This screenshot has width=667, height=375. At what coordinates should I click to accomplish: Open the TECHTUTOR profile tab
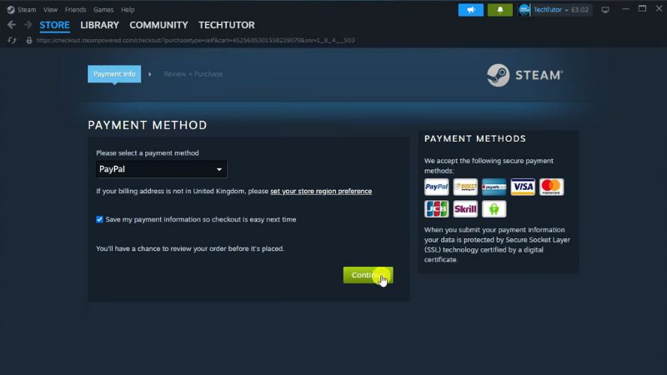click(x=227, y=25)
